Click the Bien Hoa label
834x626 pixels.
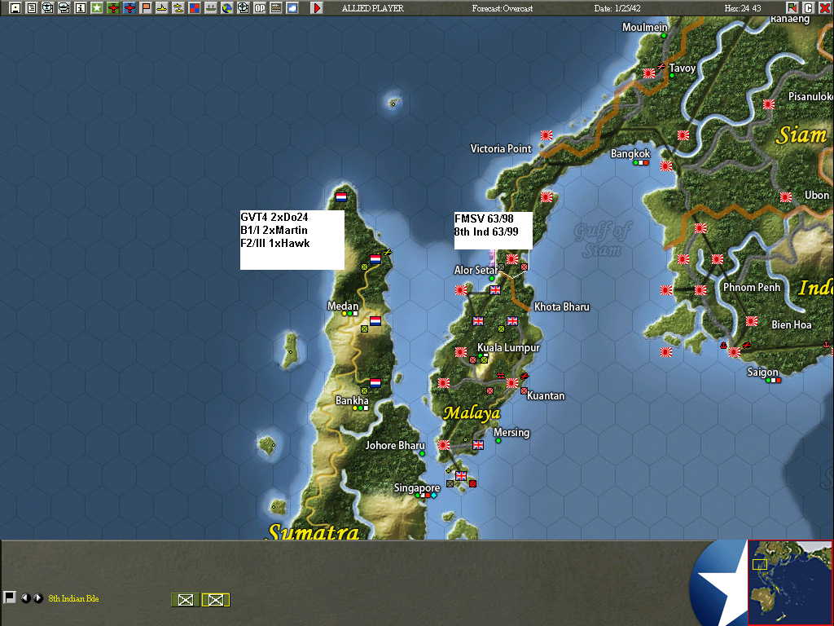click(792, 324)
